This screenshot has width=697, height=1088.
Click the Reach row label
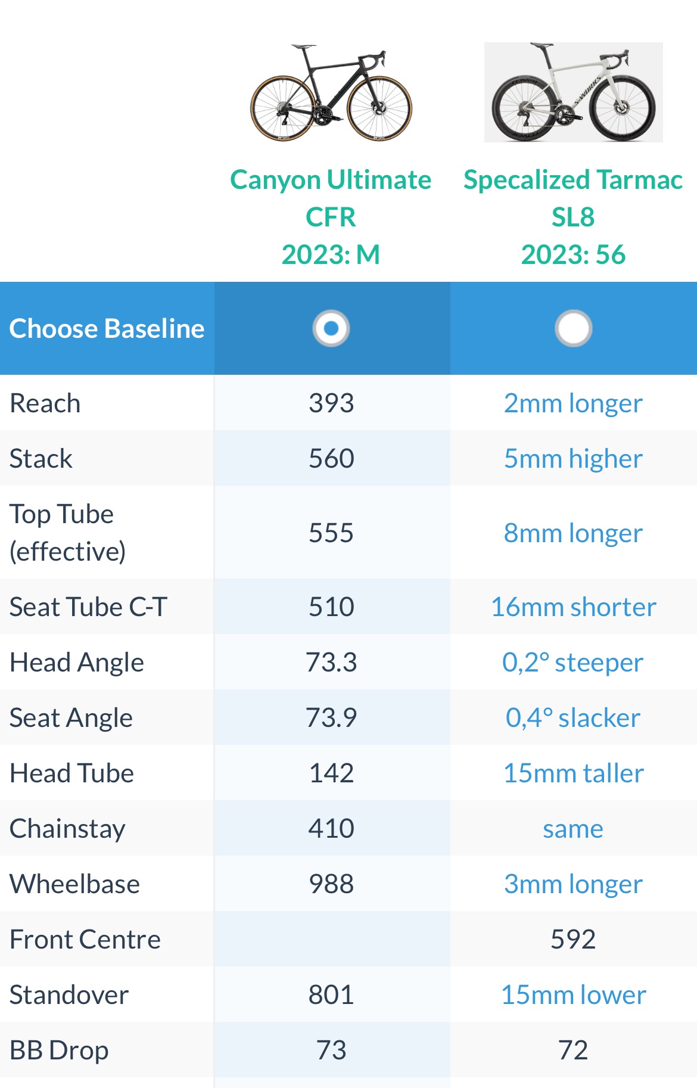[45, 403]
